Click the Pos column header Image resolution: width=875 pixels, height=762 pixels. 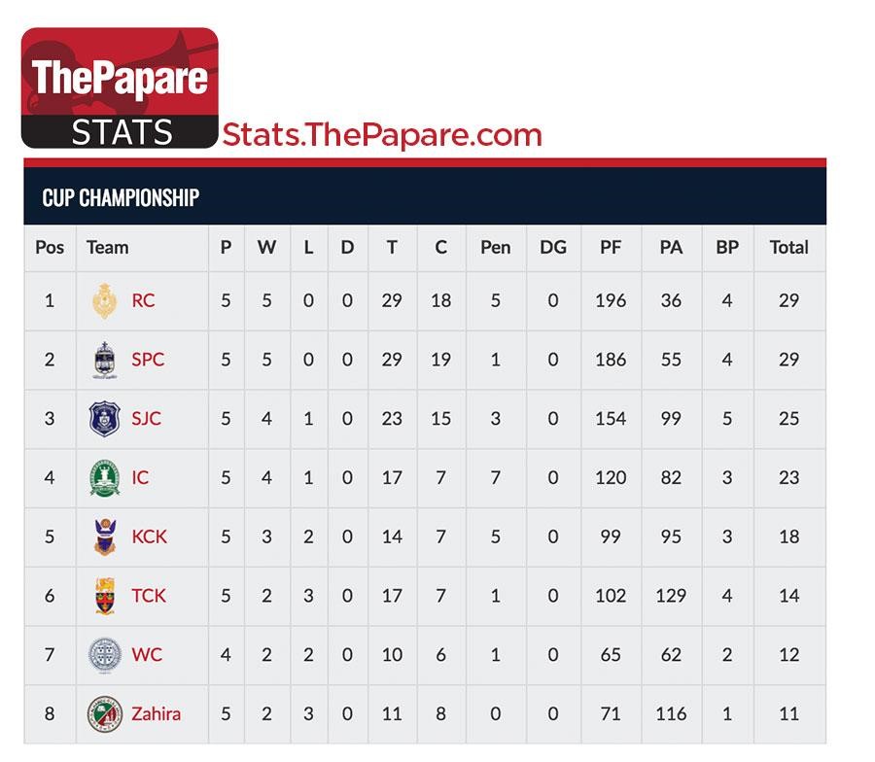50,247
